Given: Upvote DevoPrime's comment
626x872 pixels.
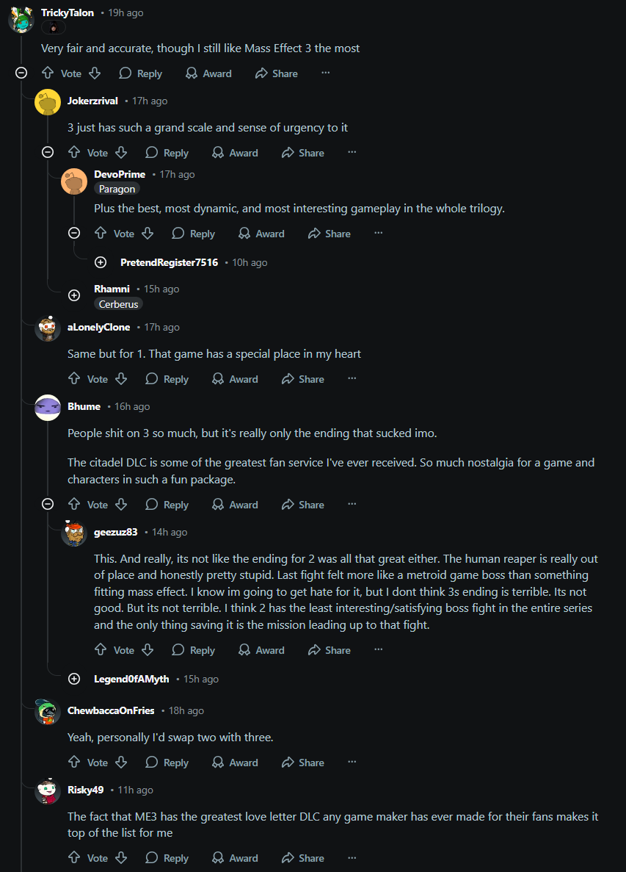Looking at the screenshot, I should click(x=101, y=234).
